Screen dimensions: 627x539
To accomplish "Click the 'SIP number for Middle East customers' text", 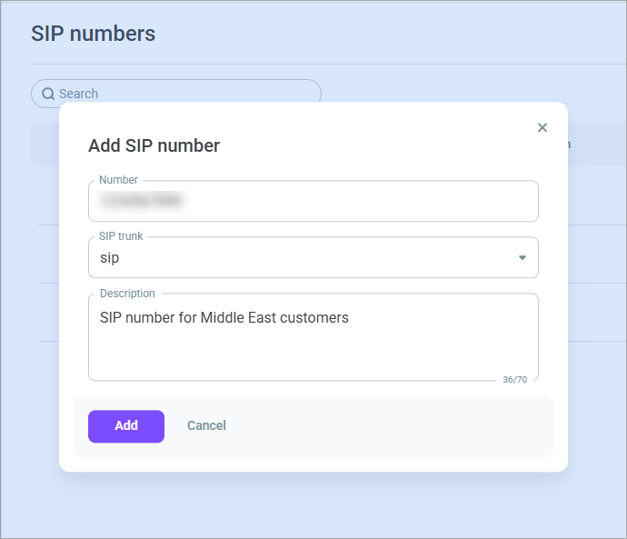I will [224, 317].
